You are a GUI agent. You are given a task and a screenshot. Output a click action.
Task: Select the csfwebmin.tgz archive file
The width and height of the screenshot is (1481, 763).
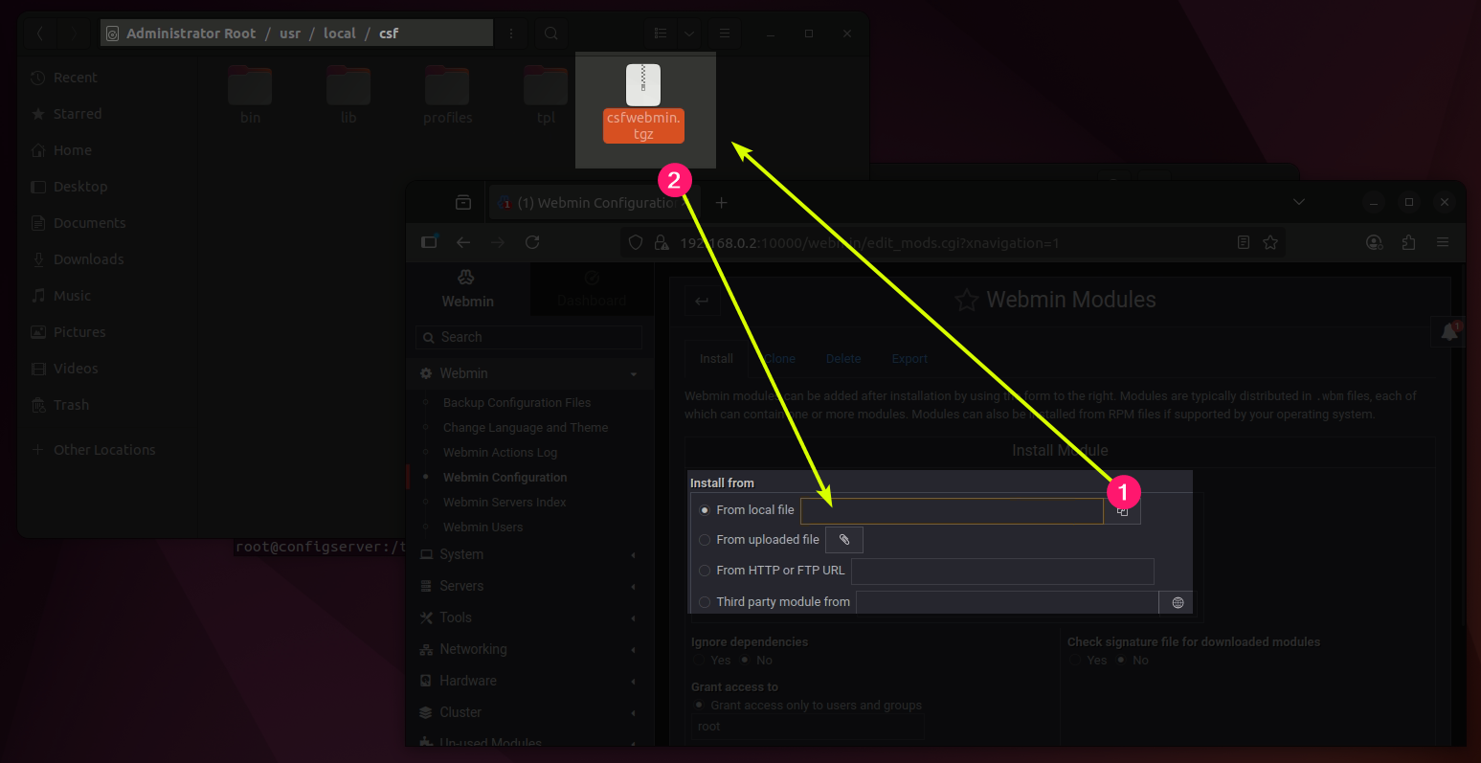pyautogui.click(x=643, y=101)
